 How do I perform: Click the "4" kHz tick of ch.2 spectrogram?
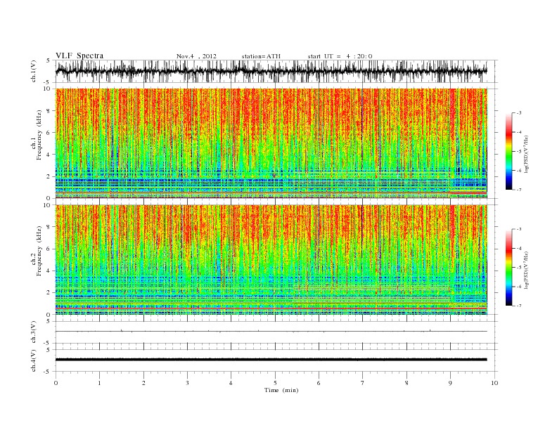coord(49,271)
